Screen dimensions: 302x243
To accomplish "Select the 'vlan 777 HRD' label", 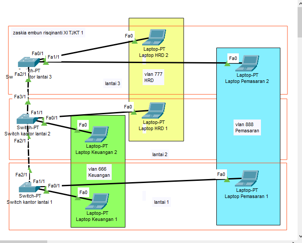I will 153,77.
